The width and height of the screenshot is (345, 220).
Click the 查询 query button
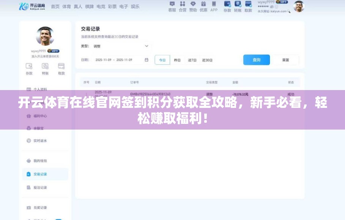click(257, 60)
